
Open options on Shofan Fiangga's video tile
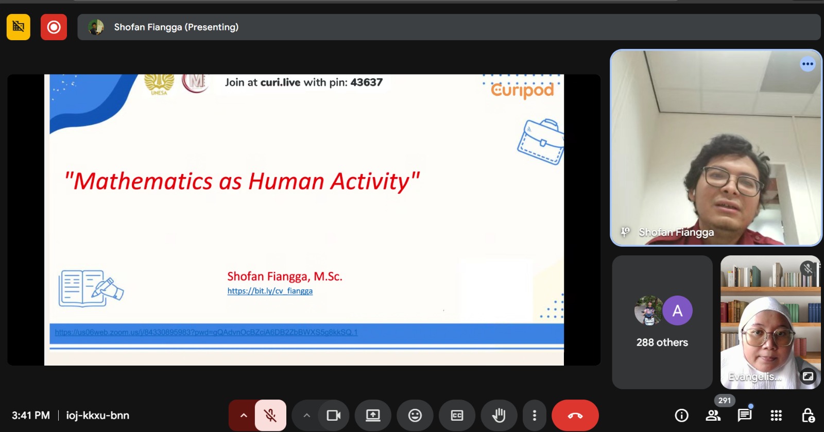click(808, 64)
